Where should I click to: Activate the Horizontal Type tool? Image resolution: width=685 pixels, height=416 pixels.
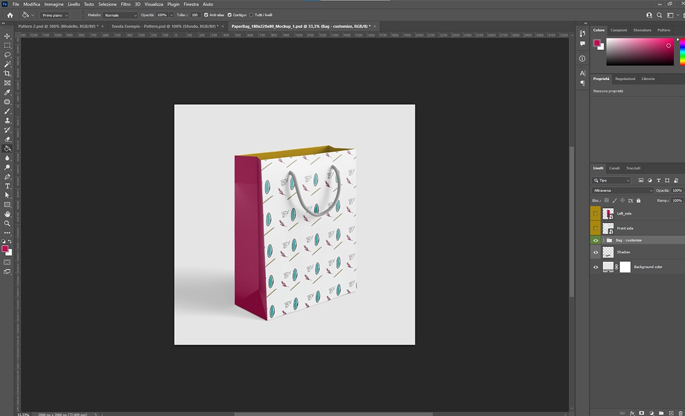pos(7,186)
